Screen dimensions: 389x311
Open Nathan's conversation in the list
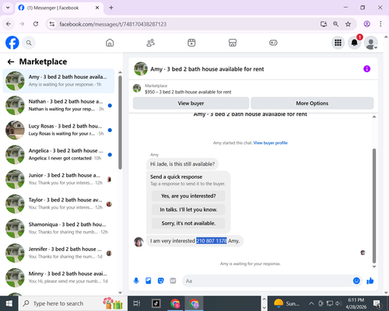tap(58, 106)
